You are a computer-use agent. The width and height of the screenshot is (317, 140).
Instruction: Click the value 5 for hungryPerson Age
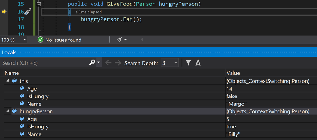pyautogui.click(x=228, y=119)
